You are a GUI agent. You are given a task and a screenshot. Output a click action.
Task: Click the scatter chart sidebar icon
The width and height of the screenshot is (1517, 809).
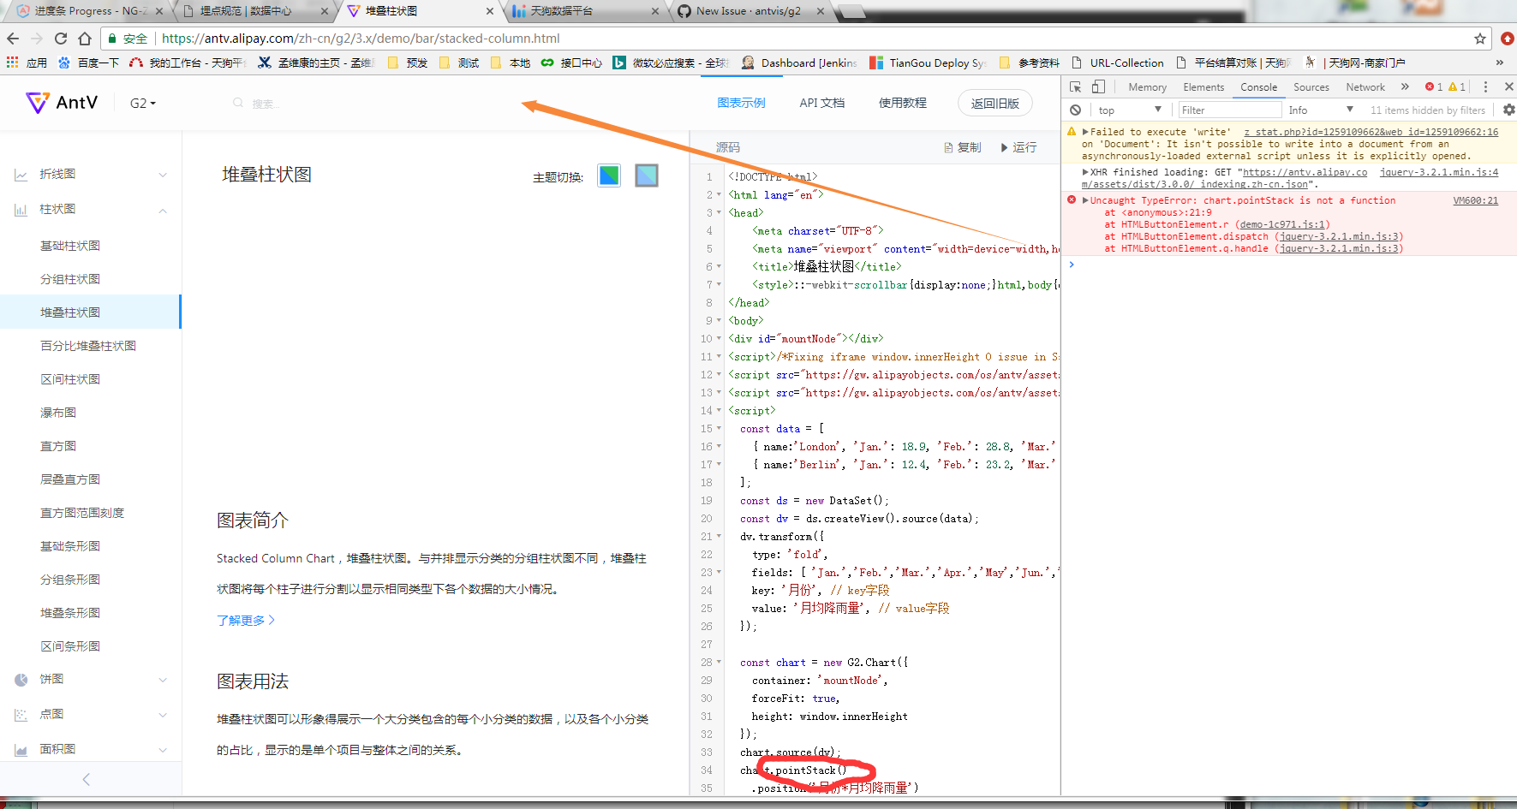21,714
